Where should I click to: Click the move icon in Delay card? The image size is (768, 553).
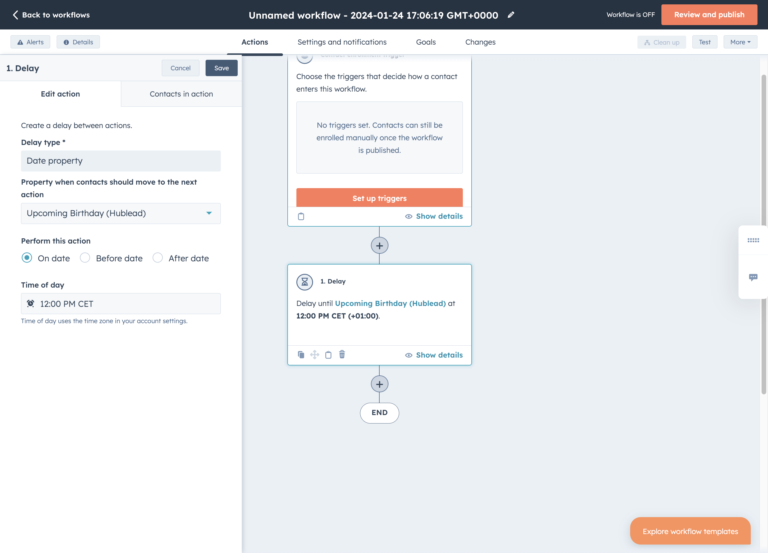(315, 354)
